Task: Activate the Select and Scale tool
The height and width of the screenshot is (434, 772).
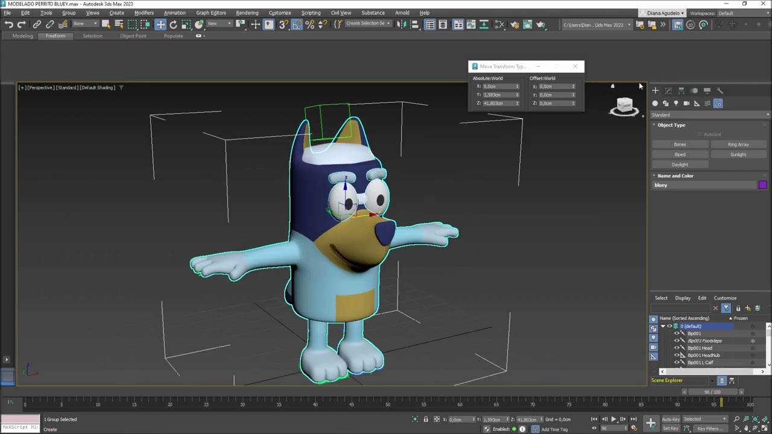Action: (186, 24)
